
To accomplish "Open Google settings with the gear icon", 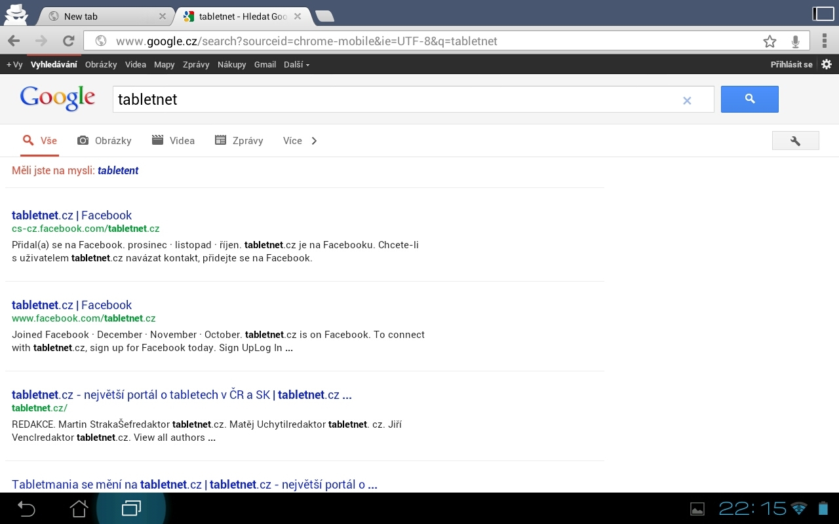I will (x=826, y=64).
